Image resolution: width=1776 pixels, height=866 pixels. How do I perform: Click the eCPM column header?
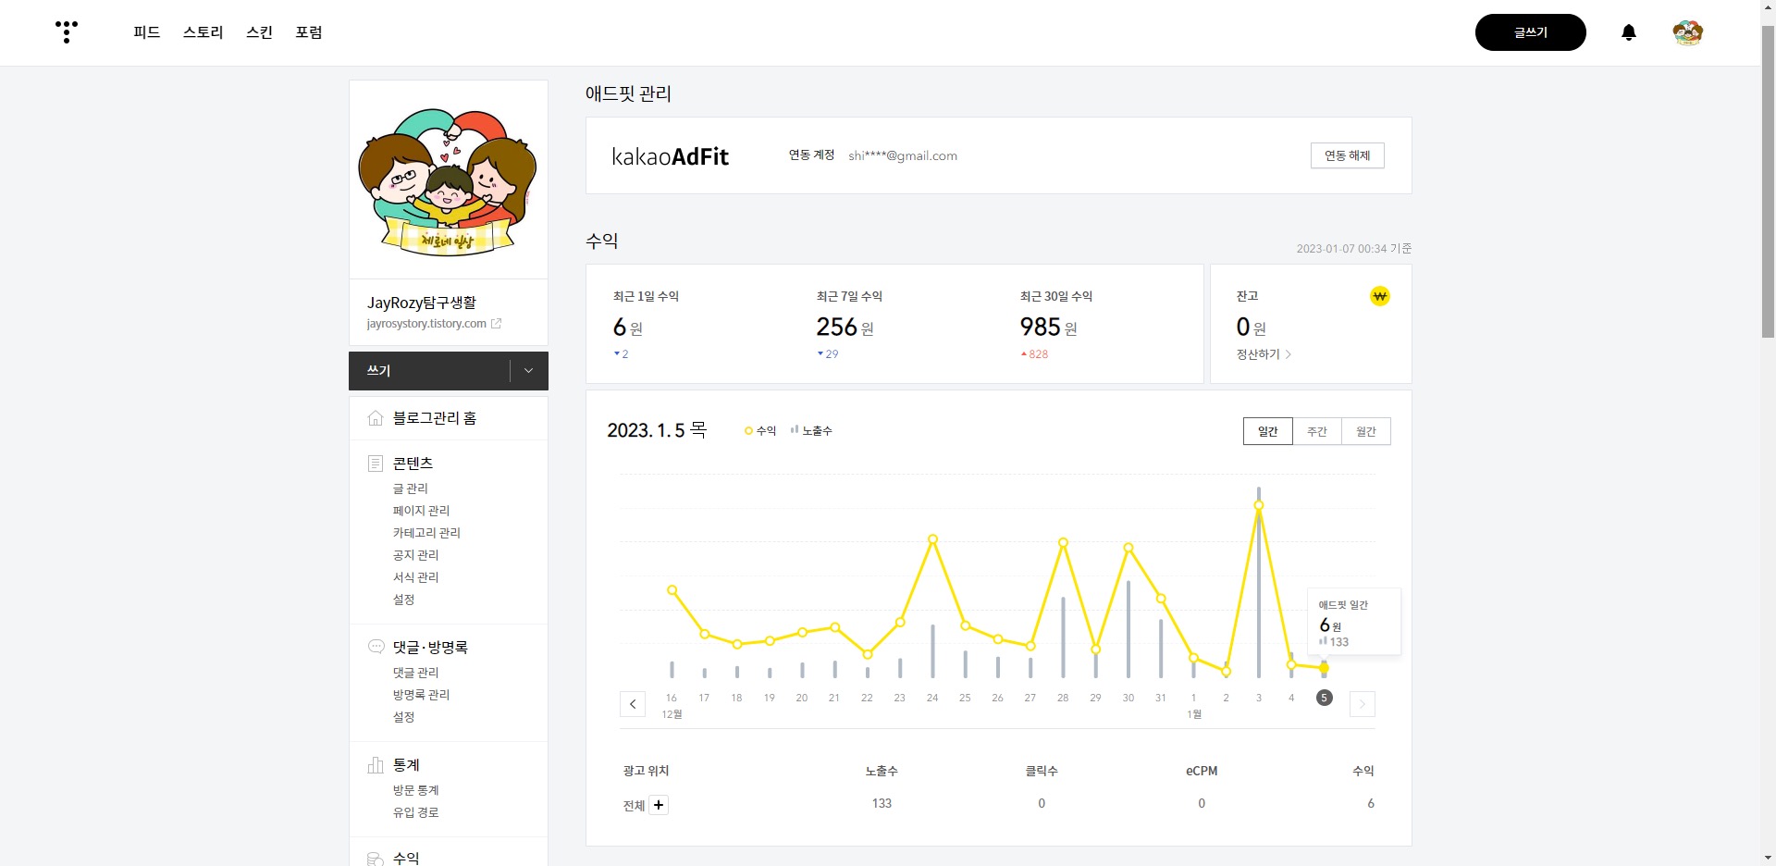point(1202,771)
